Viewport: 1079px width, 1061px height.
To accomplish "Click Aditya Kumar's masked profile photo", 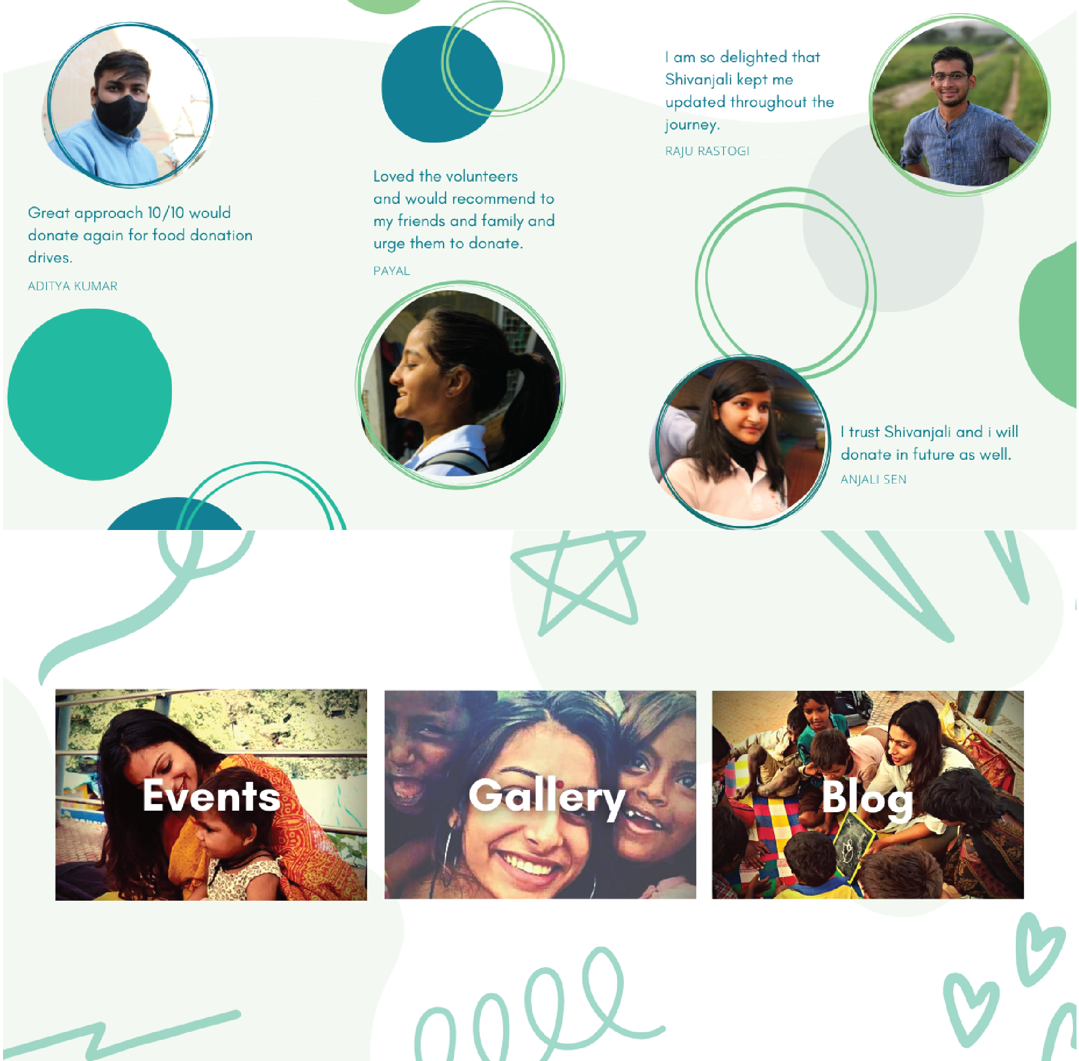I will 129,104.
